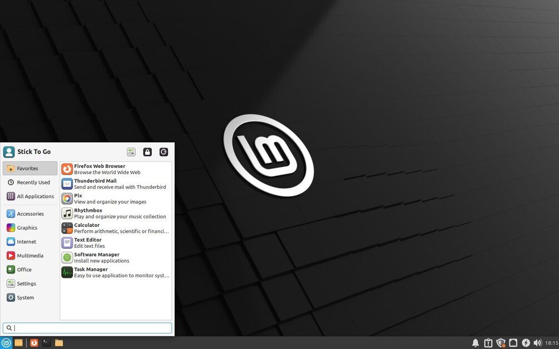Show the Recently Used category
The height and width of the screenshot is (349, 559).
point(30,182)
